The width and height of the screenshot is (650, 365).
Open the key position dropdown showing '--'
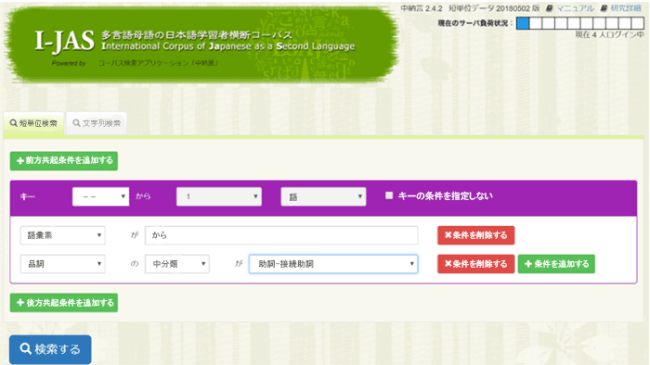tap(100, 196)
